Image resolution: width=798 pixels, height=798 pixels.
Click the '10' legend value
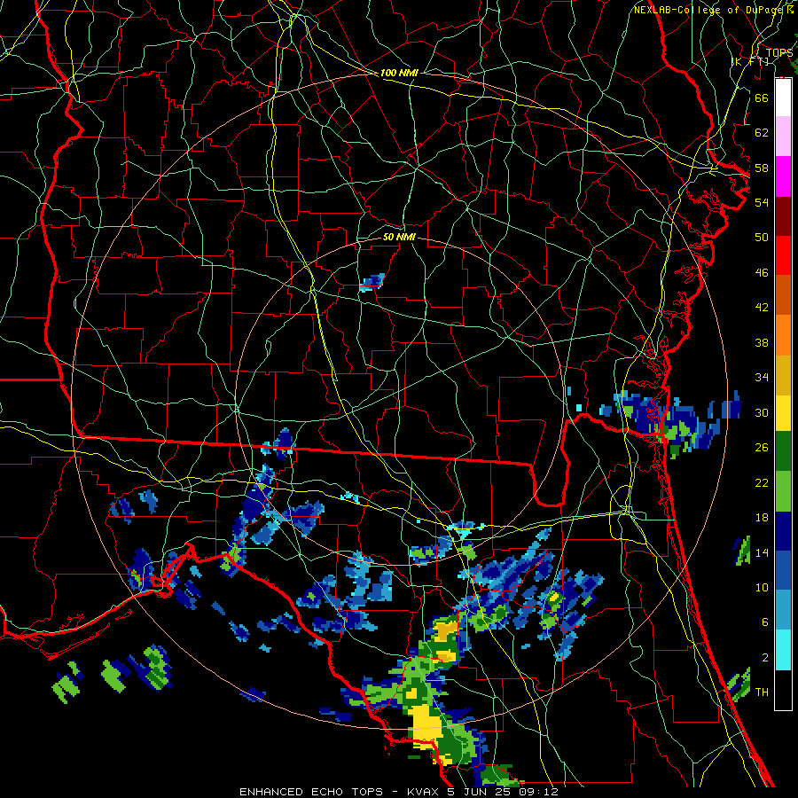click(762, 588)
